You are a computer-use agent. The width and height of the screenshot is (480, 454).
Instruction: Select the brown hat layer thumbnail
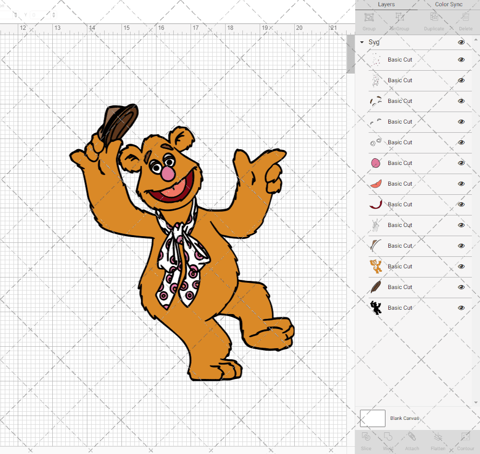tap(376, 287)
